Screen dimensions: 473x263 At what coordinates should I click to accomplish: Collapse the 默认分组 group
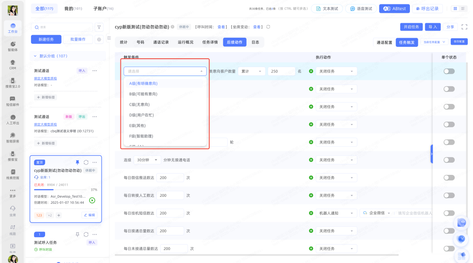pos(35,56)
